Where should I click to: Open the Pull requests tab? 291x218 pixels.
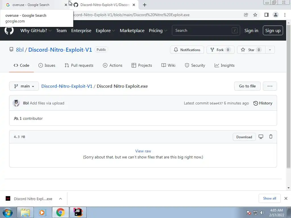pos(79,65)
